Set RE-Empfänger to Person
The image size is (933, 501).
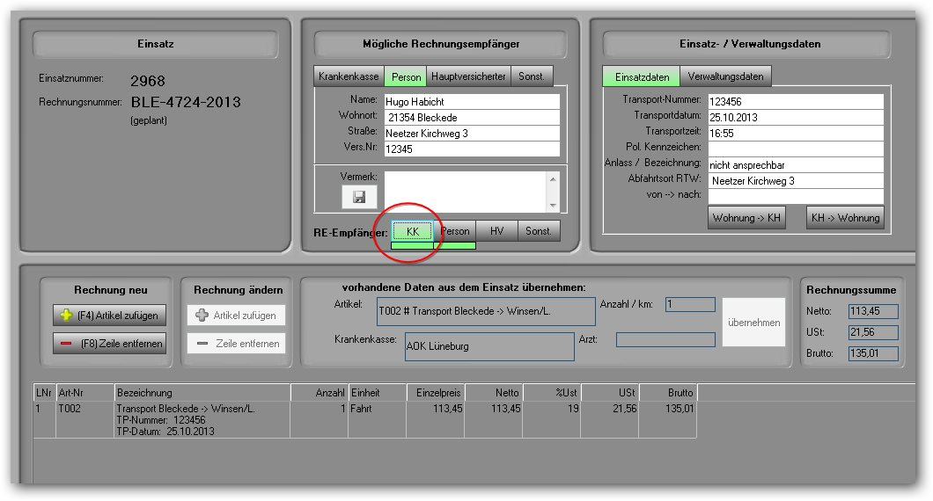click(455, 231)
